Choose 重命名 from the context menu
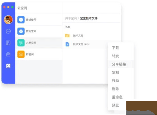The image size is (157, 115). [117, 97]
